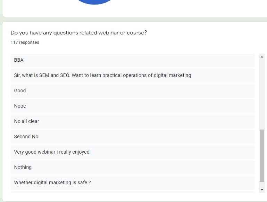Screen dimensions: 267x202
Task: Click the scroll up arrow of responses list
Action: click(262, 57)
